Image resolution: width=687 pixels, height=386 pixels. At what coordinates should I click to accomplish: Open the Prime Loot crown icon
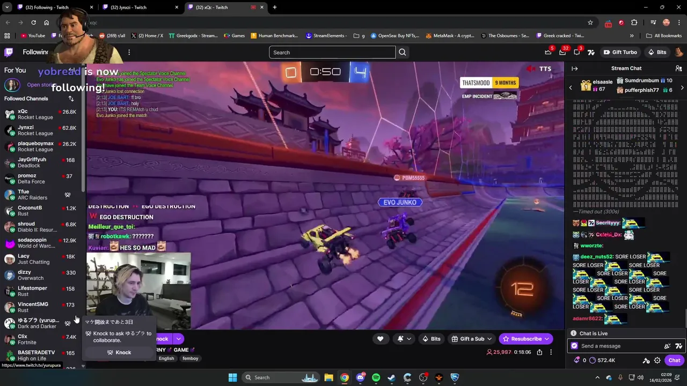point(548,52)
